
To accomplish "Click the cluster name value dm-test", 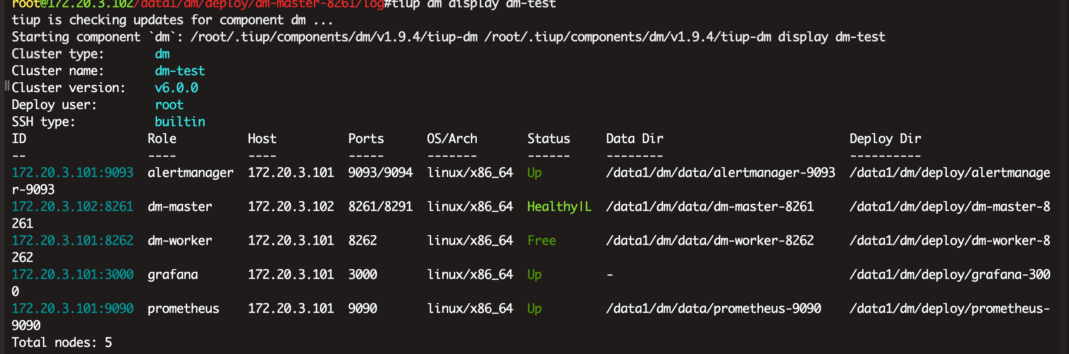I will point(180,71).
